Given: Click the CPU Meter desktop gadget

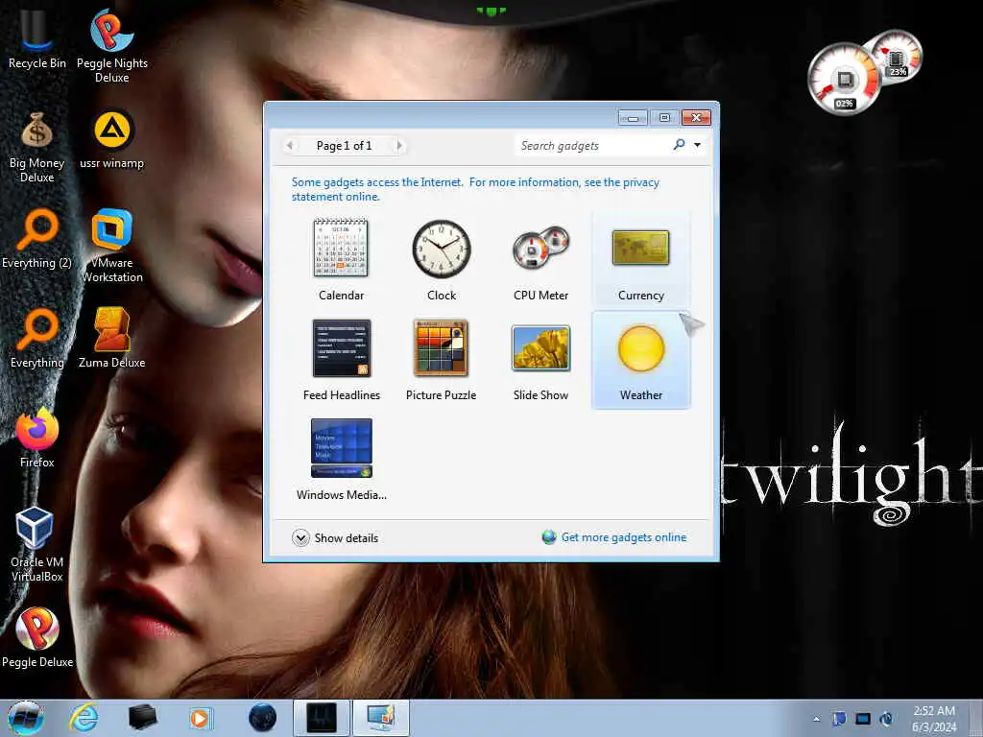Looking at the screenshot, I should tap(865, 72).
